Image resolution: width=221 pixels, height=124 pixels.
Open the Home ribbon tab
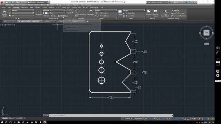(3, 7)
